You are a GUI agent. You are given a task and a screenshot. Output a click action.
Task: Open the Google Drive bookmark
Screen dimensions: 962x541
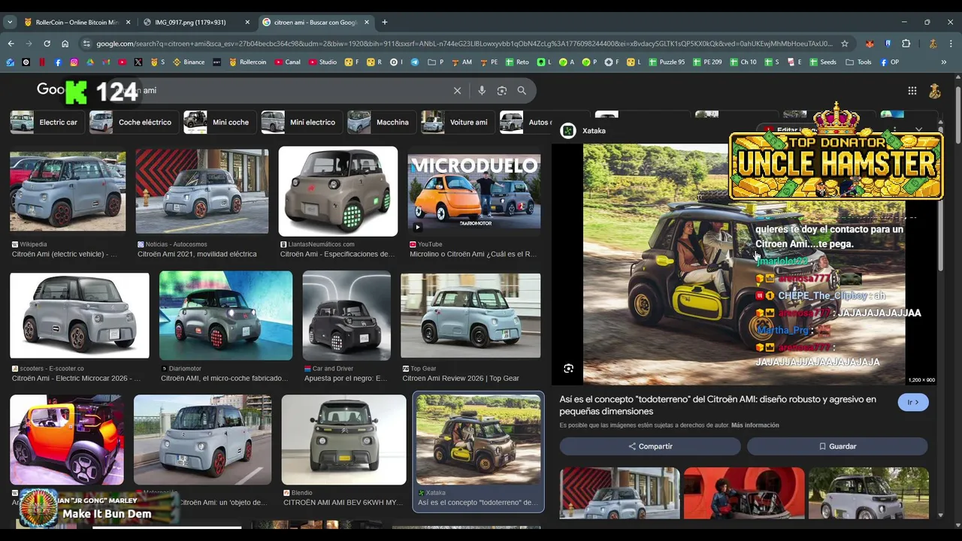(90, 62)
